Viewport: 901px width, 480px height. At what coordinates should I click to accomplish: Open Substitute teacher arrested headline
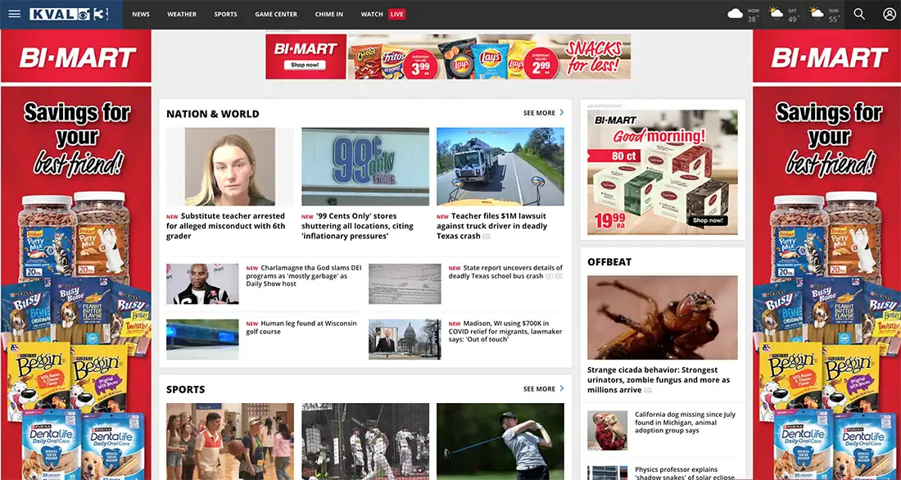(226, 226)
